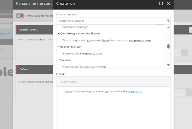Image resolution: width=192 pixels, height=129 pixels.
Task: Click the search magnifier icon
Action: pos(168,21)
